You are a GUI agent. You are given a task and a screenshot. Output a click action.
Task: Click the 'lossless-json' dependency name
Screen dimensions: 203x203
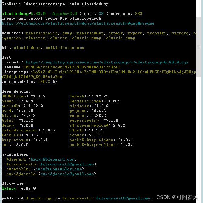[86, 101]
